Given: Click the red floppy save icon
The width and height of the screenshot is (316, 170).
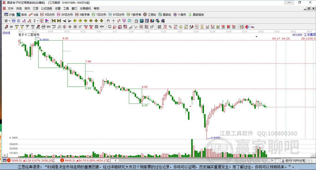Looking at the screenshot, I should pyautogui.click(x=152, y=21).
